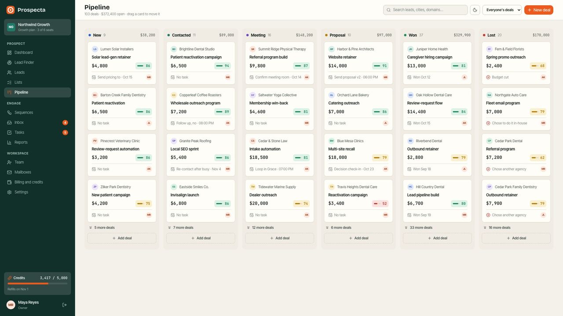The width and height of the screenshot is (563, 316).
Task: Open the Everyone's deals dropdown
Action: point(502,10)
